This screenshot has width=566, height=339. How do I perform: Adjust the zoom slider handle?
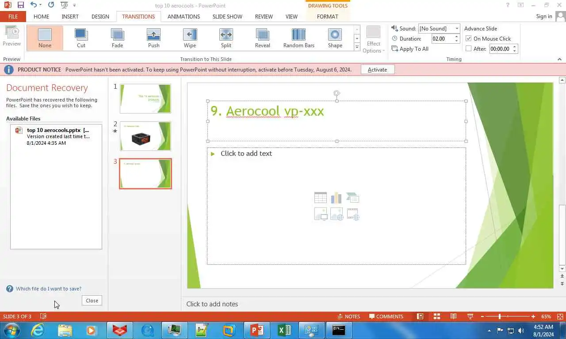(500, 316)
